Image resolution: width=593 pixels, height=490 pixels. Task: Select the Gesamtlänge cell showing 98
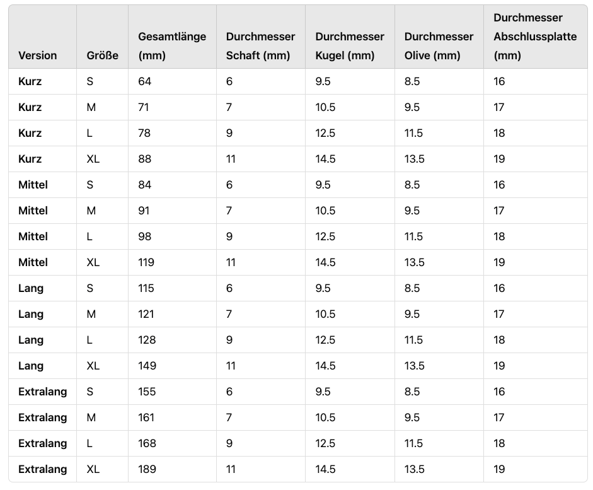(x=145, y=236)
